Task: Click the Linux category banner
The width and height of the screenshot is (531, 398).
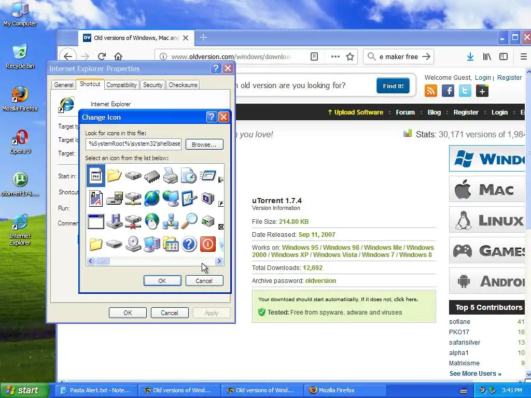Action: (x=486, y=220)
